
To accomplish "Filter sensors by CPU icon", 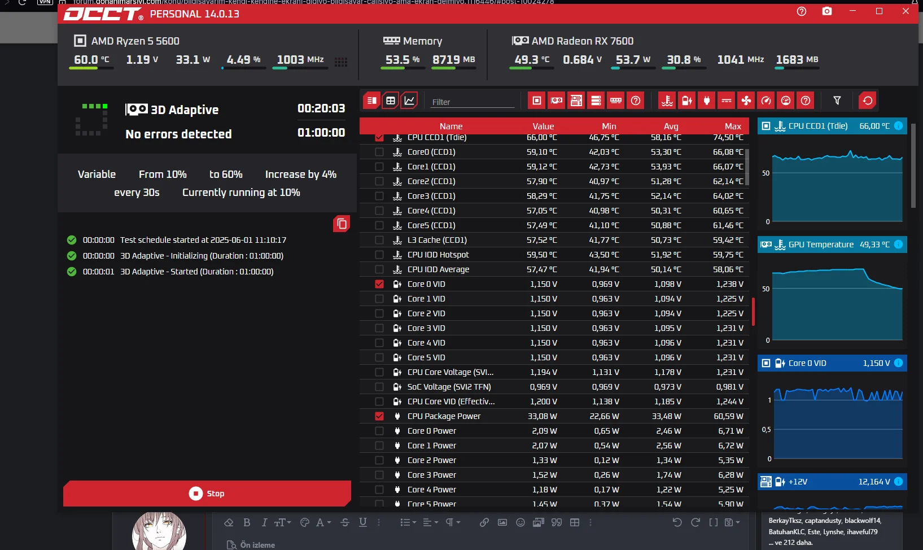I will click(537, 101).
